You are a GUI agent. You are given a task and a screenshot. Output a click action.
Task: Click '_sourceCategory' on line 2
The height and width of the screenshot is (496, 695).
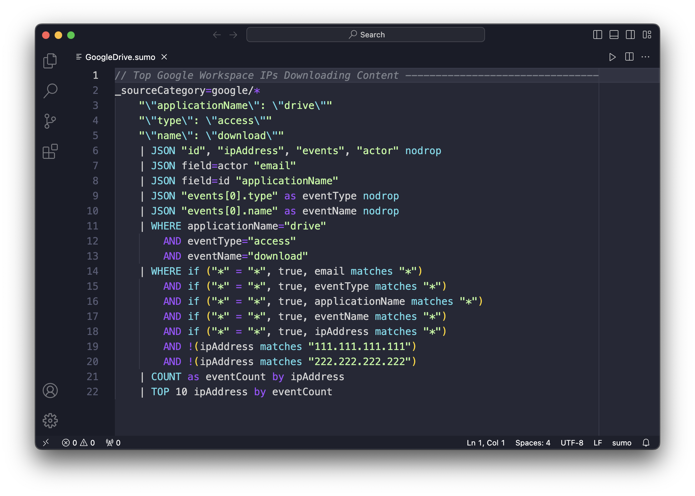point(160,90)
